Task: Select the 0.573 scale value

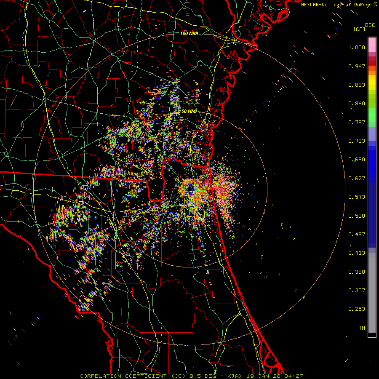Action: pos(357,197)
